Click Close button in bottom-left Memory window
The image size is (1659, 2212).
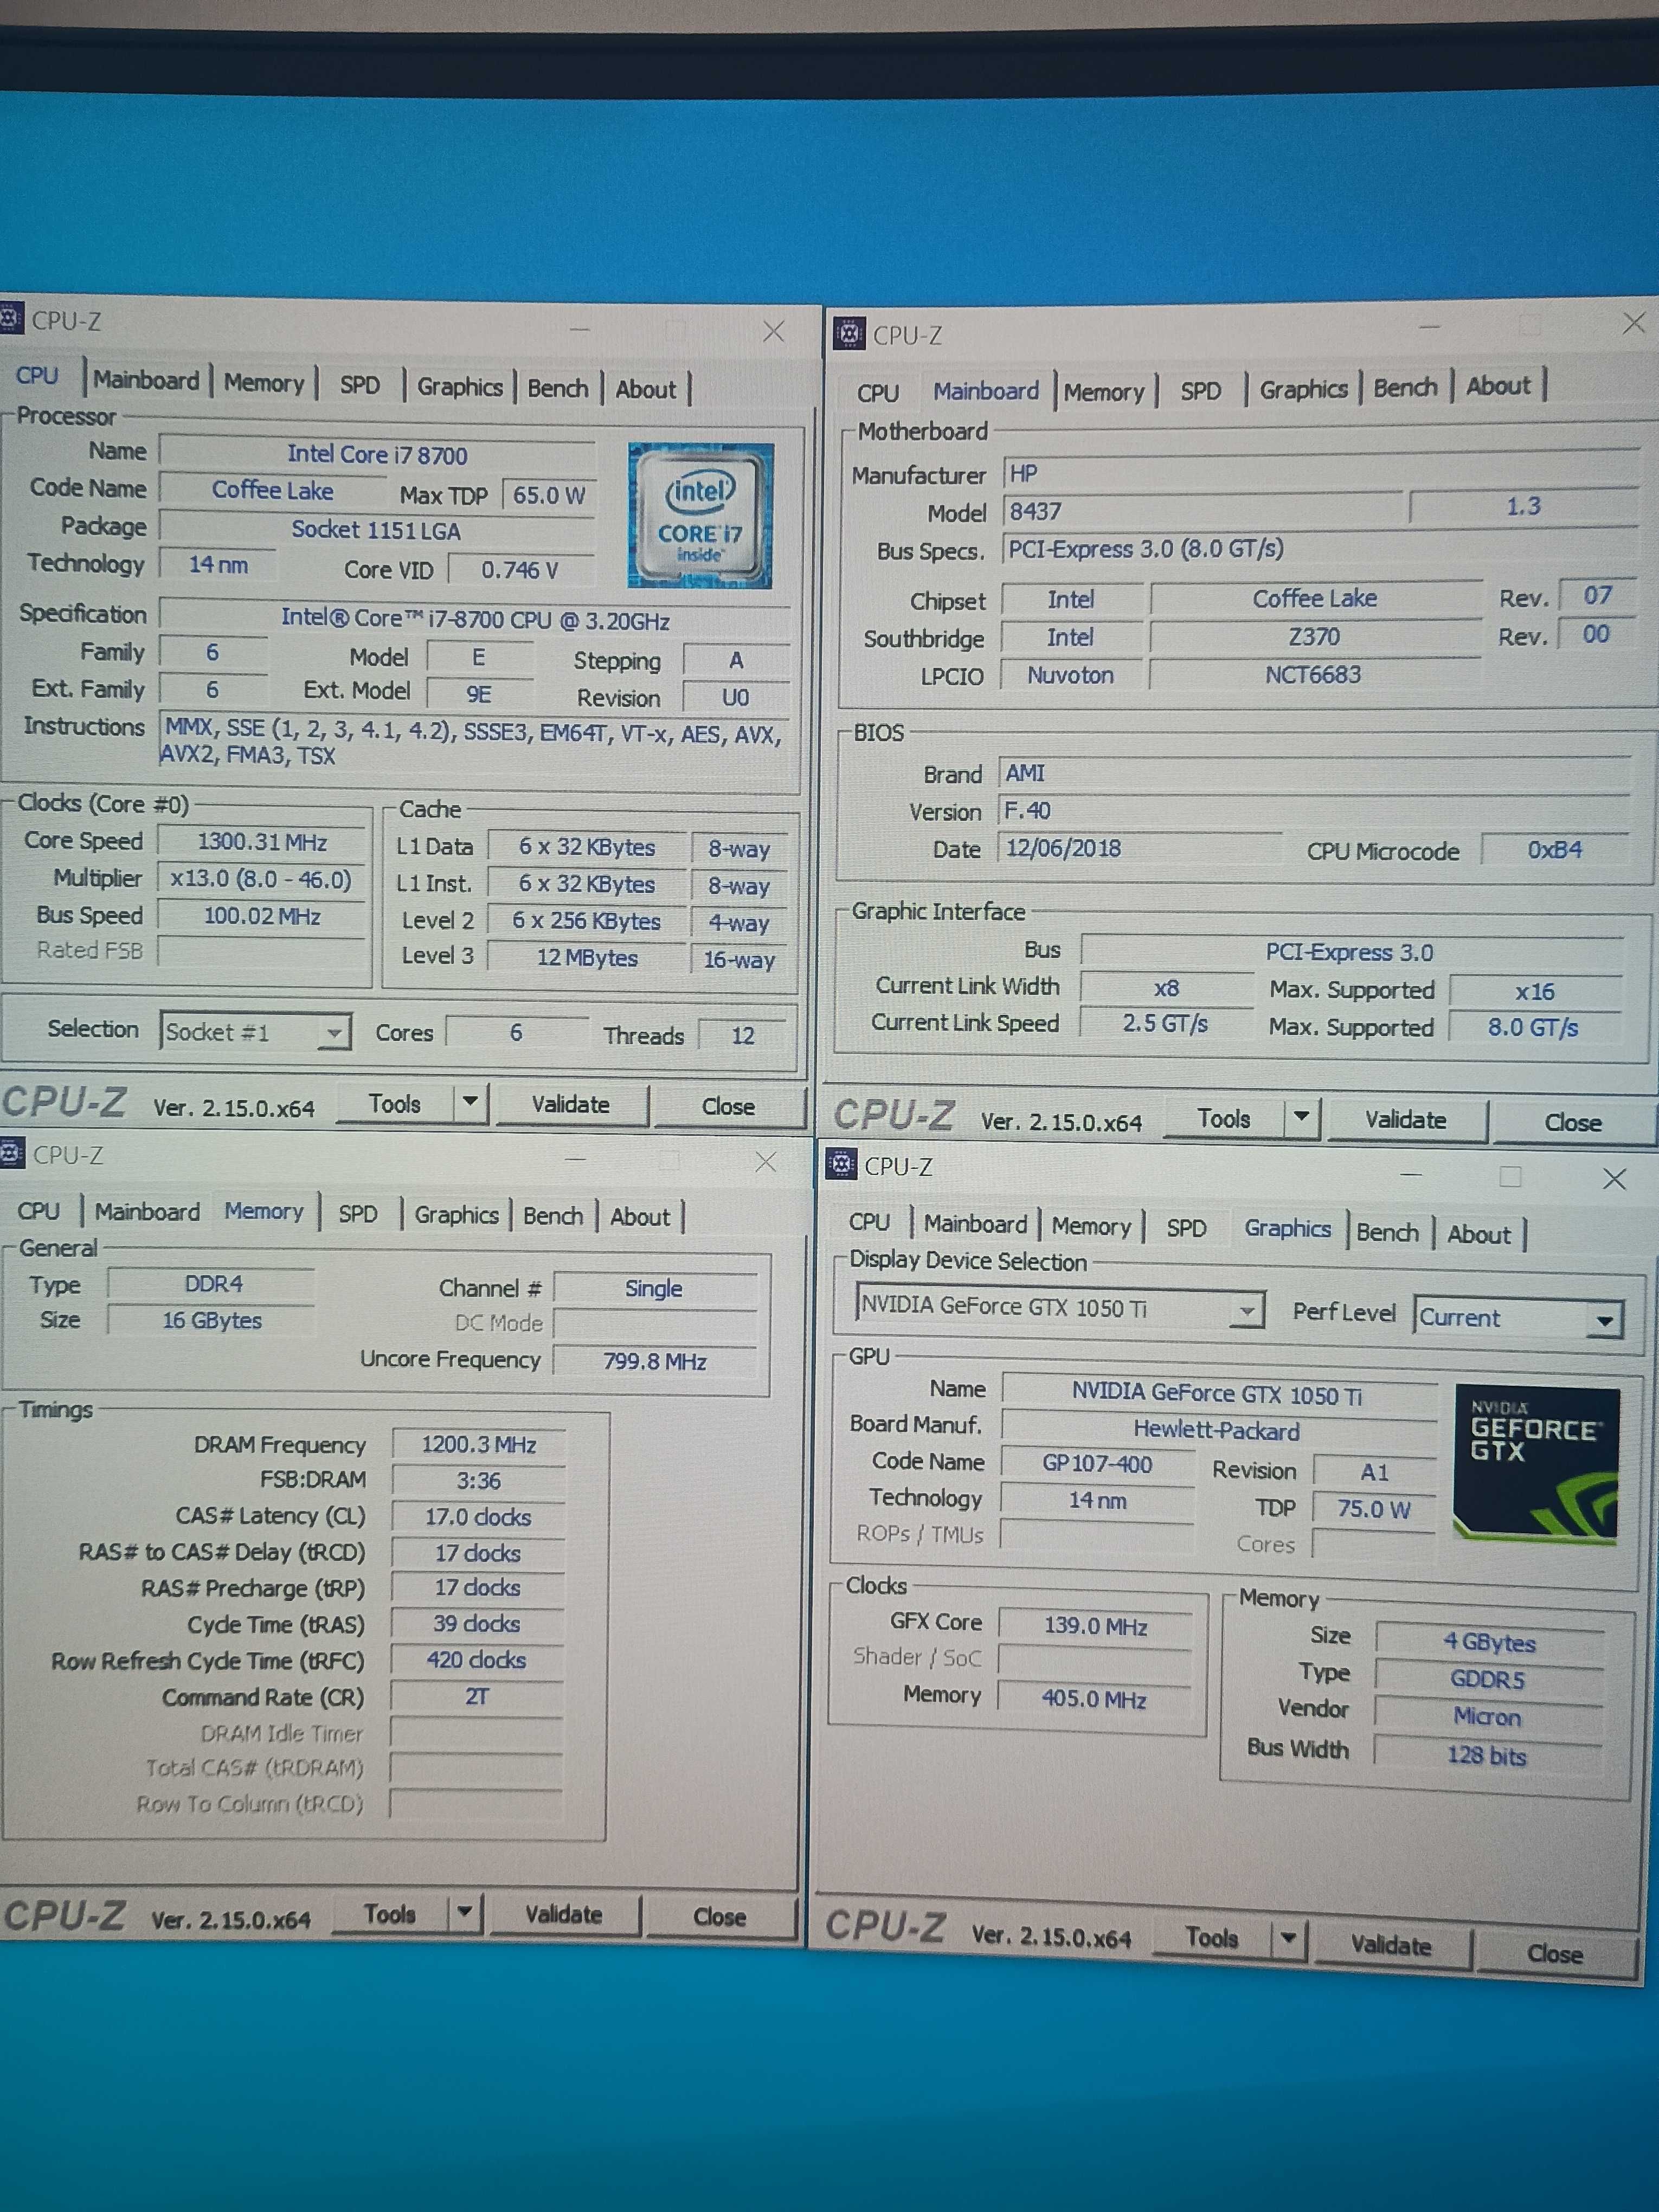tap(720, 1917)
